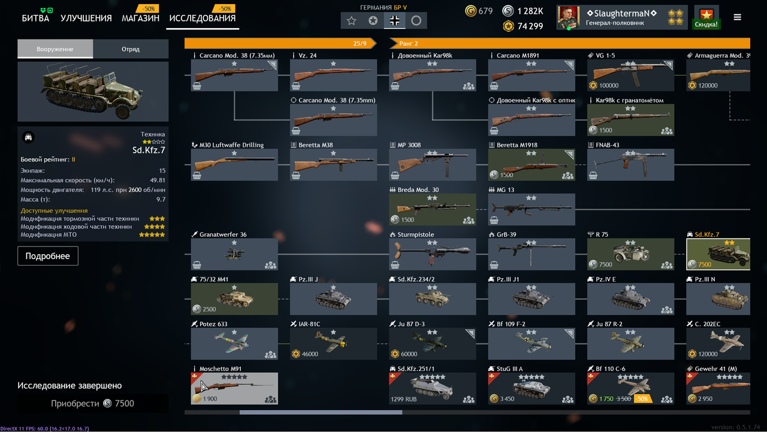Select the circle emblem faction icon
Screen dimensions: 767x437
click(x=416, y=20)
